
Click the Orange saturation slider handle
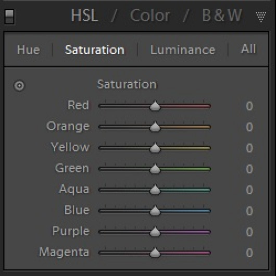155,127
